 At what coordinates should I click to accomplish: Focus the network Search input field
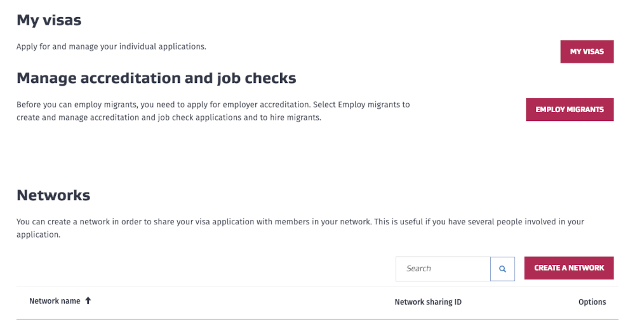tap(443, 269)
